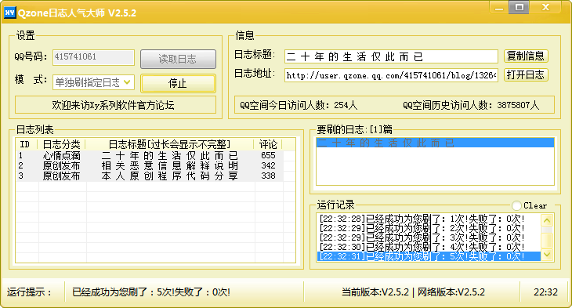The height and width of the screenshot is (308, 572).
Task: Click comment count 342
Action: [x=268, y=165]
